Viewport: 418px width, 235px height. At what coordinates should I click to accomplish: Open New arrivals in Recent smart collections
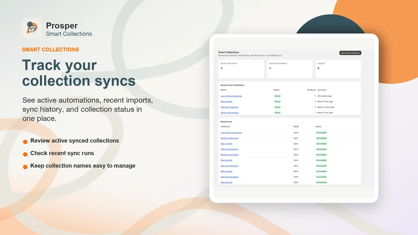click(226, 101)
